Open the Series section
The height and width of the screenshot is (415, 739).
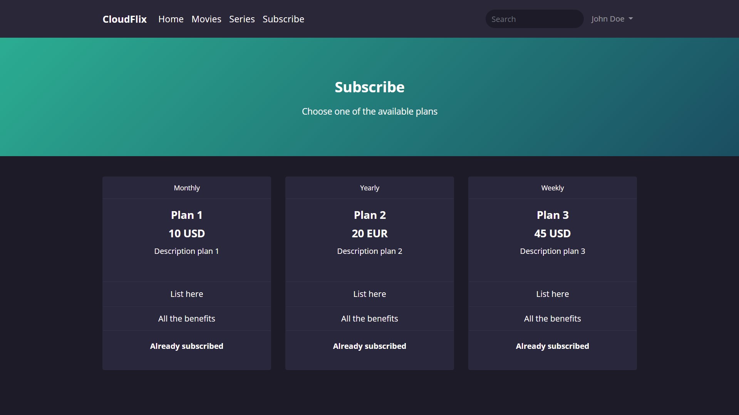tap(242, 19)
